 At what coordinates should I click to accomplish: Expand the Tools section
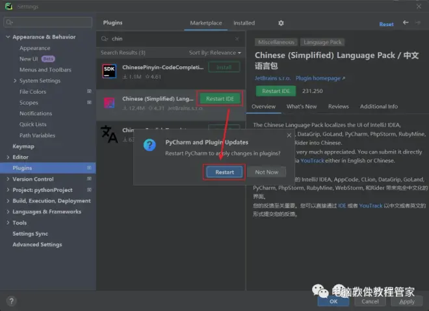click(x=8, y=223)
